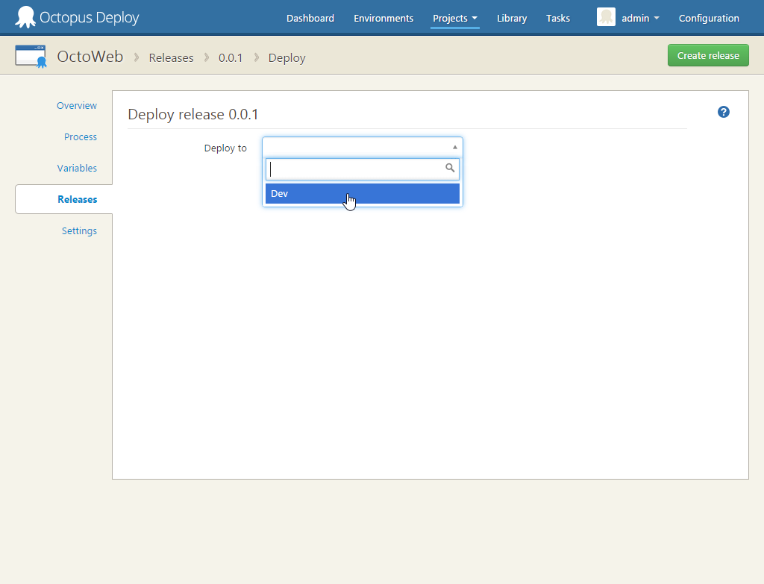Open the Tasks page from top navigation

[x=557, y=18]
